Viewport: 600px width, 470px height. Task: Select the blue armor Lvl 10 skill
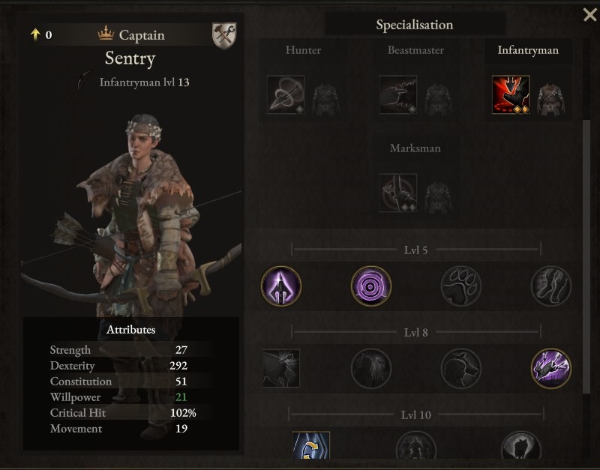(311, 445)
